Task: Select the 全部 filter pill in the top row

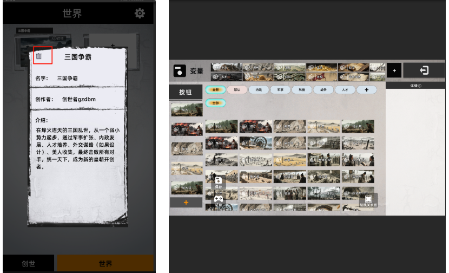Action: point(216,89)
